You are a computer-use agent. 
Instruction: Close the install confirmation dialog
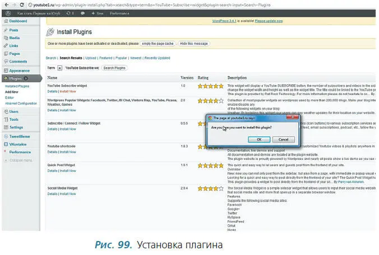point(293,117)
